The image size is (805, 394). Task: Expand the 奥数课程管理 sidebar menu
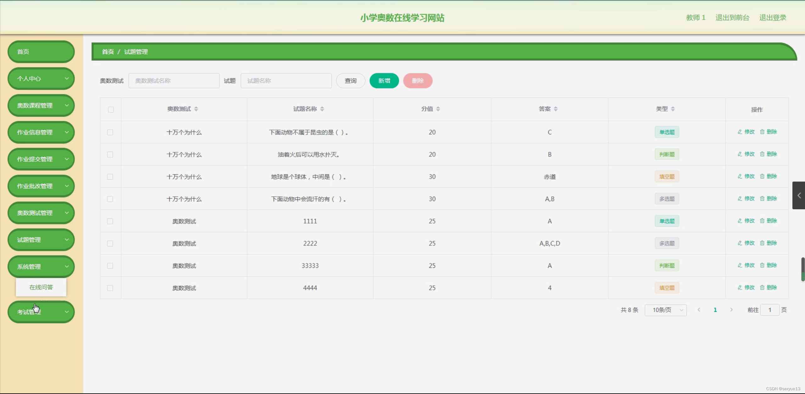click(x=41, y=105)
